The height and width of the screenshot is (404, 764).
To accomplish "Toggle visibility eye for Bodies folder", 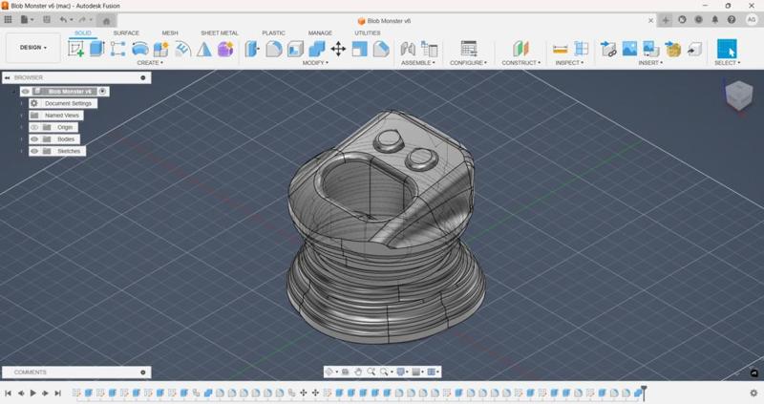I will pos(34,138).
